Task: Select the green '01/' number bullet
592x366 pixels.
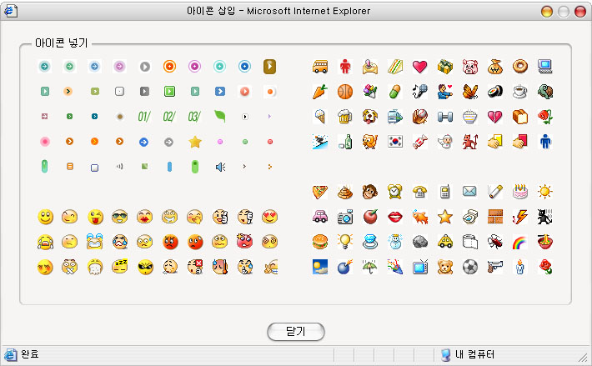Action: pyautogui.click(x=144, y=116)
